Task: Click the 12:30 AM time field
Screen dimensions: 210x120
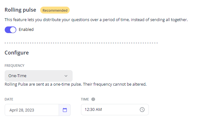Action: pyautogui.click(x=115, y=110)
